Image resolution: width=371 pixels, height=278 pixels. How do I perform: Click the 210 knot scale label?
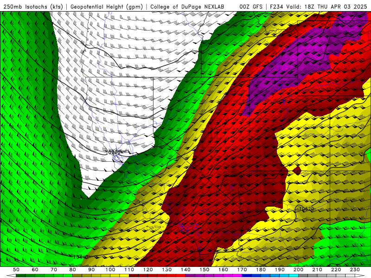[x=317, y=270]
